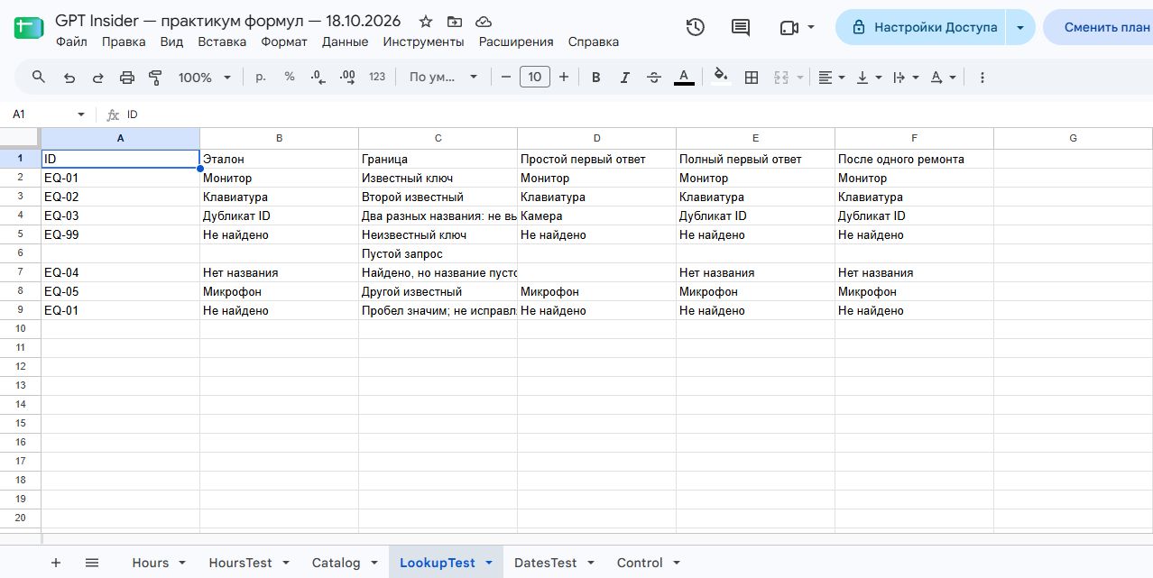View cloud save status
The height and width of the screenshot is (578, 1153).
coord(484,22)
